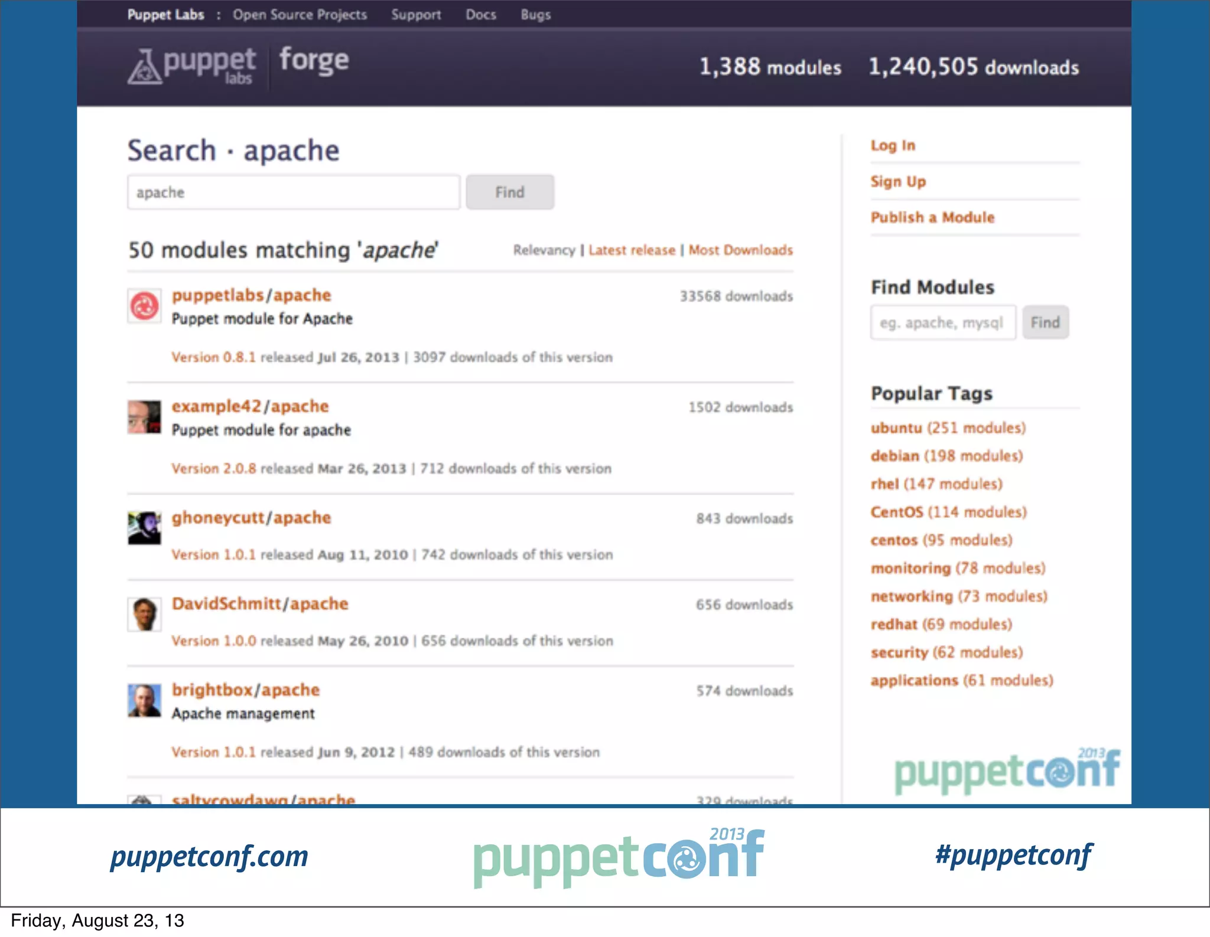Click the Sign Up link

pyautogui.click(x=898, y=182)
